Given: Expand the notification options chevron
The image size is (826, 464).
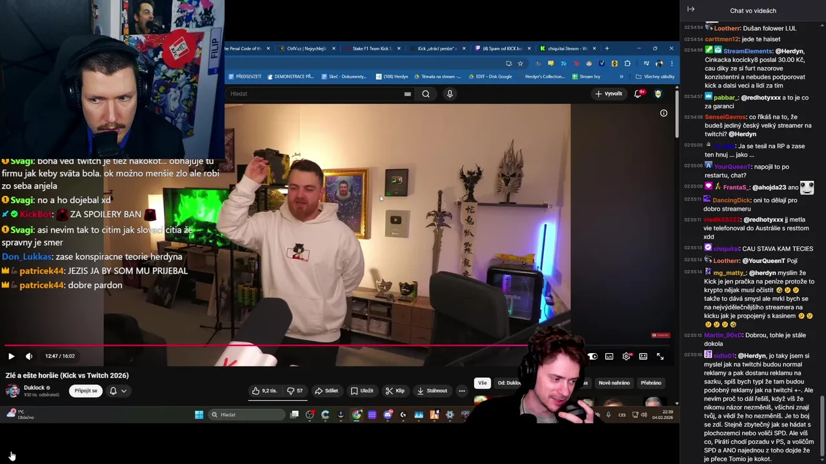Looking at the screenshot, I should coord(124,391).
